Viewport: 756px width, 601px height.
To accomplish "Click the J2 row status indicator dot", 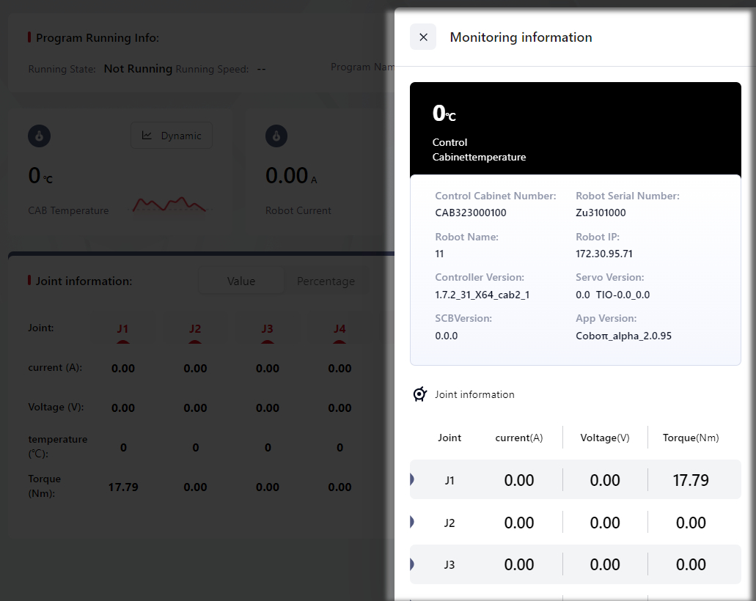I will coord(411,522).
